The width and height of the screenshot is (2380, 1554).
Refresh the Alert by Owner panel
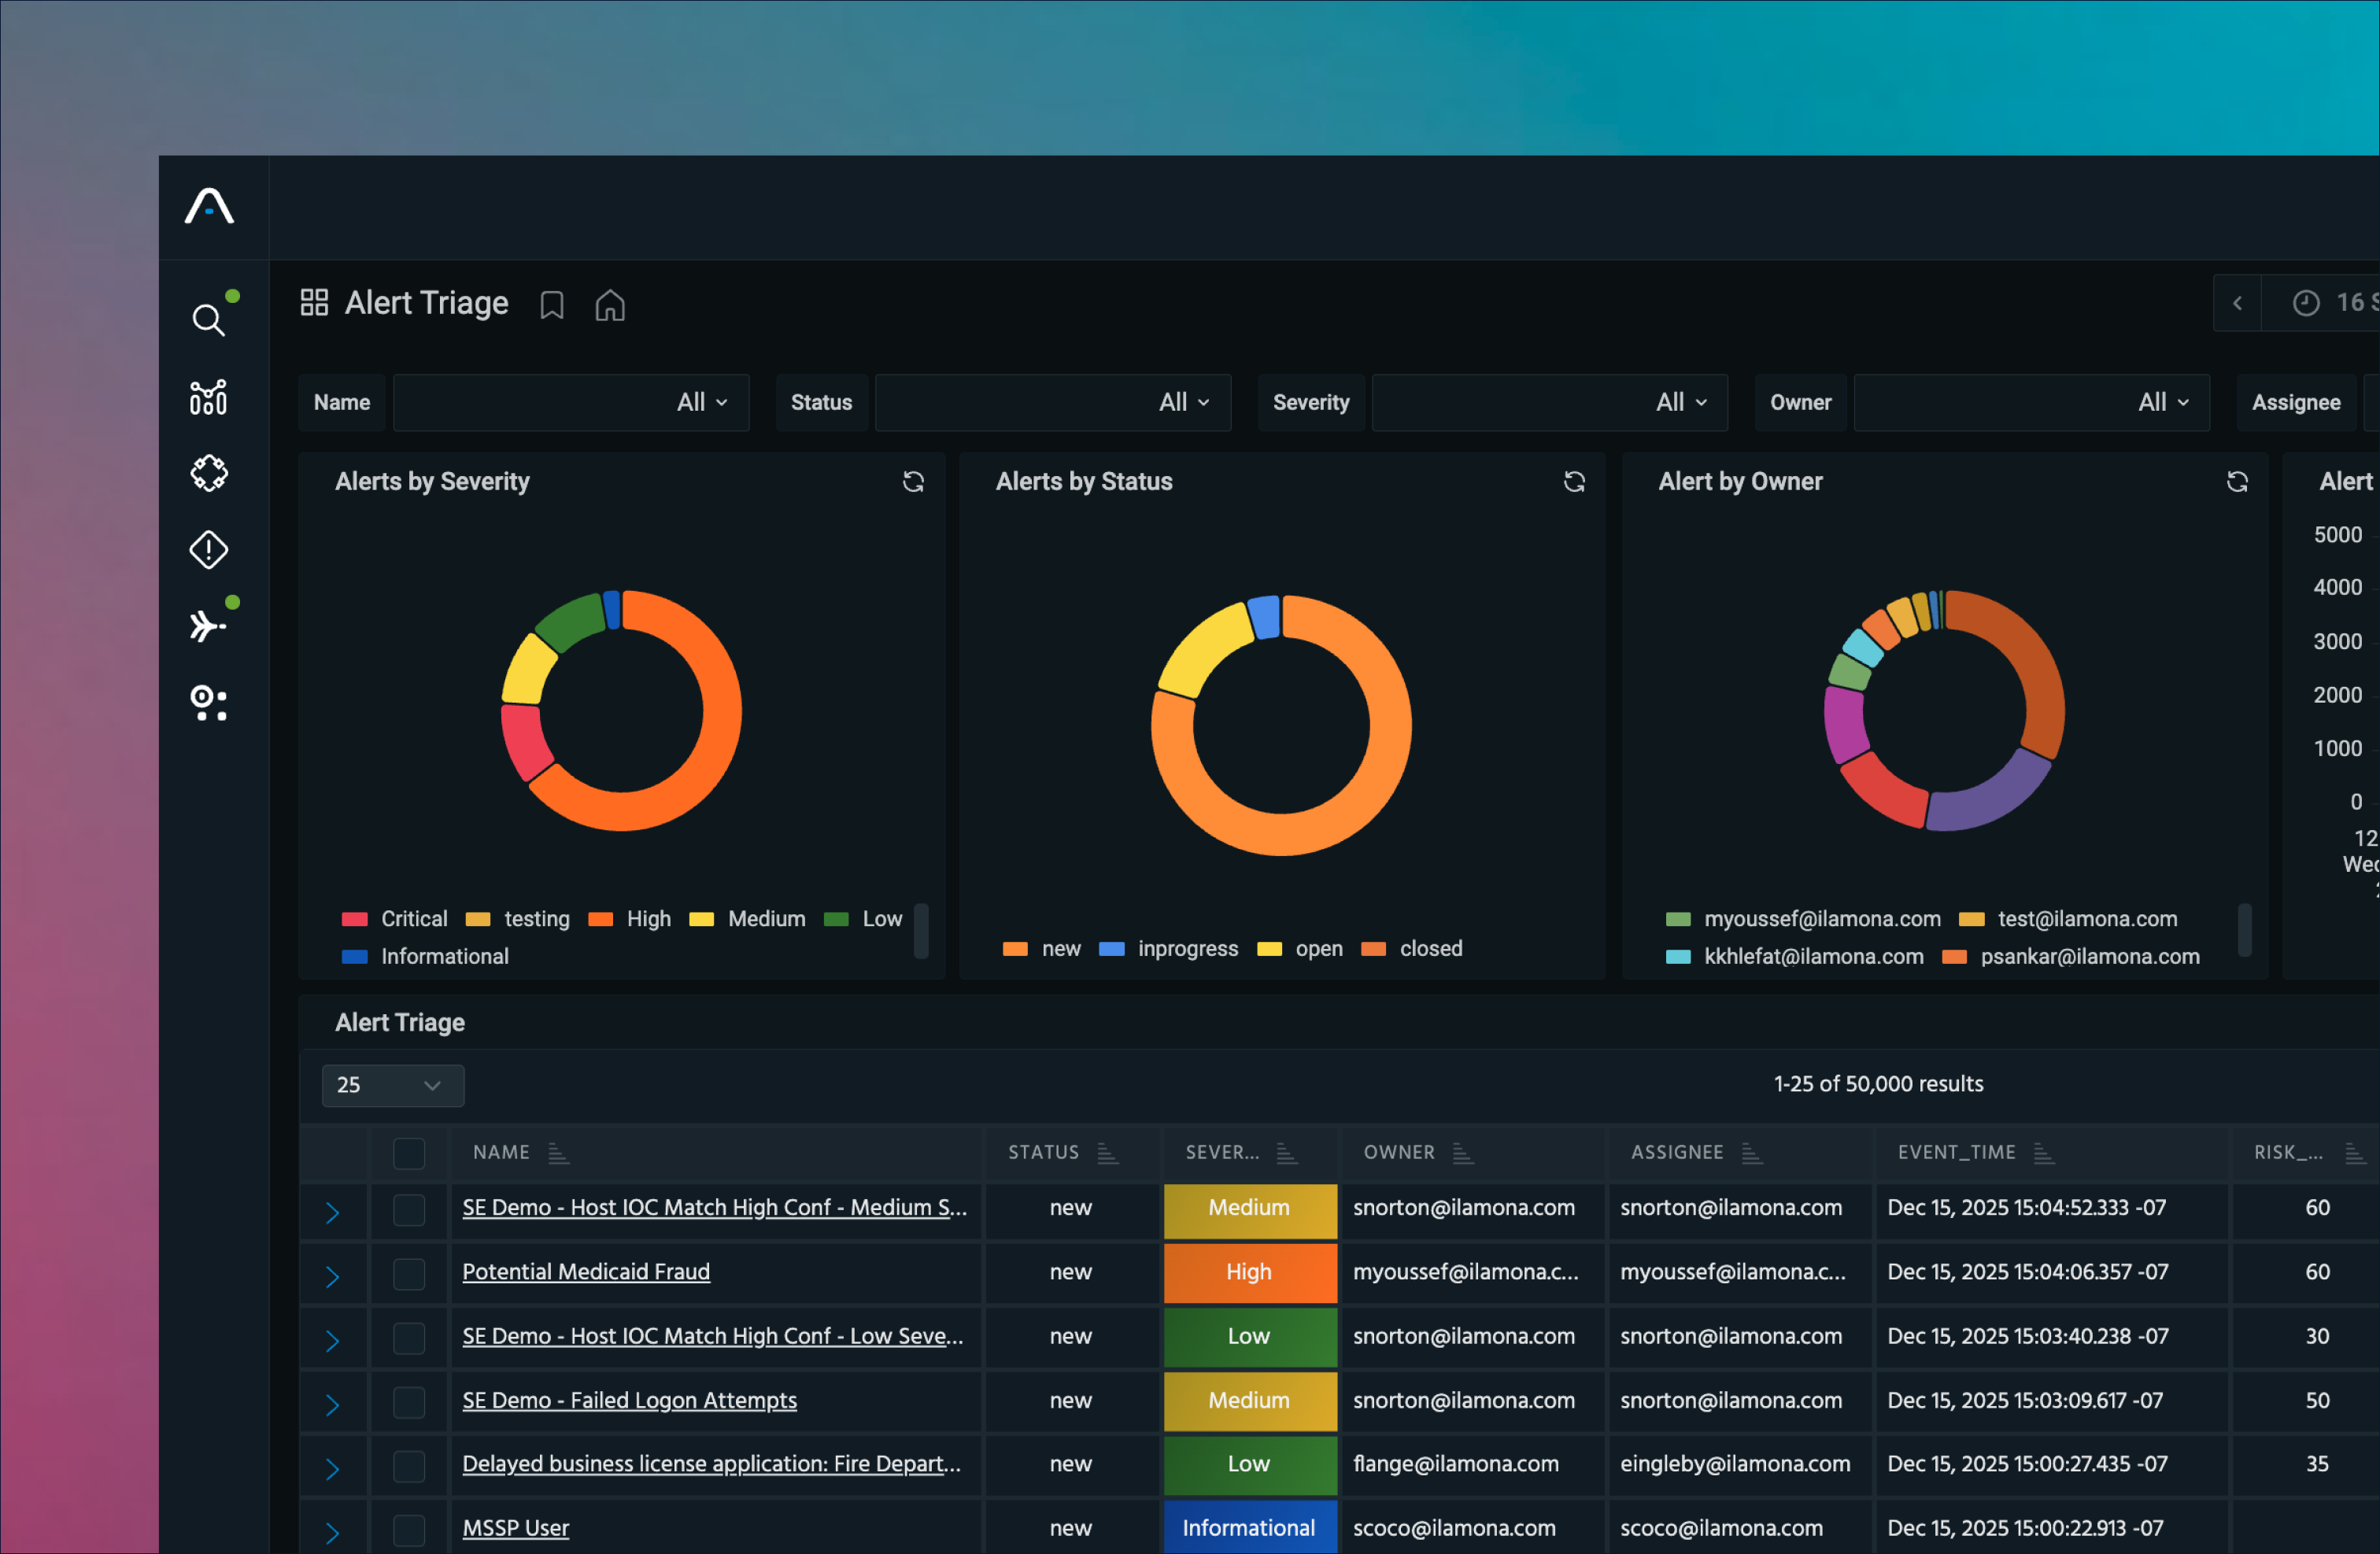[2237, 481]
